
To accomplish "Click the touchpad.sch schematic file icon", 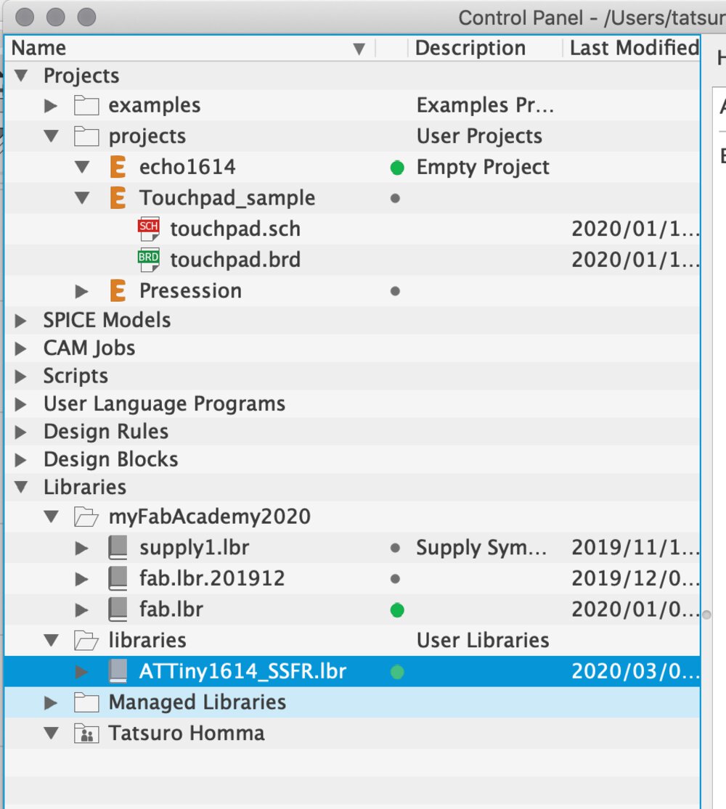I will (x=148, y=229).
